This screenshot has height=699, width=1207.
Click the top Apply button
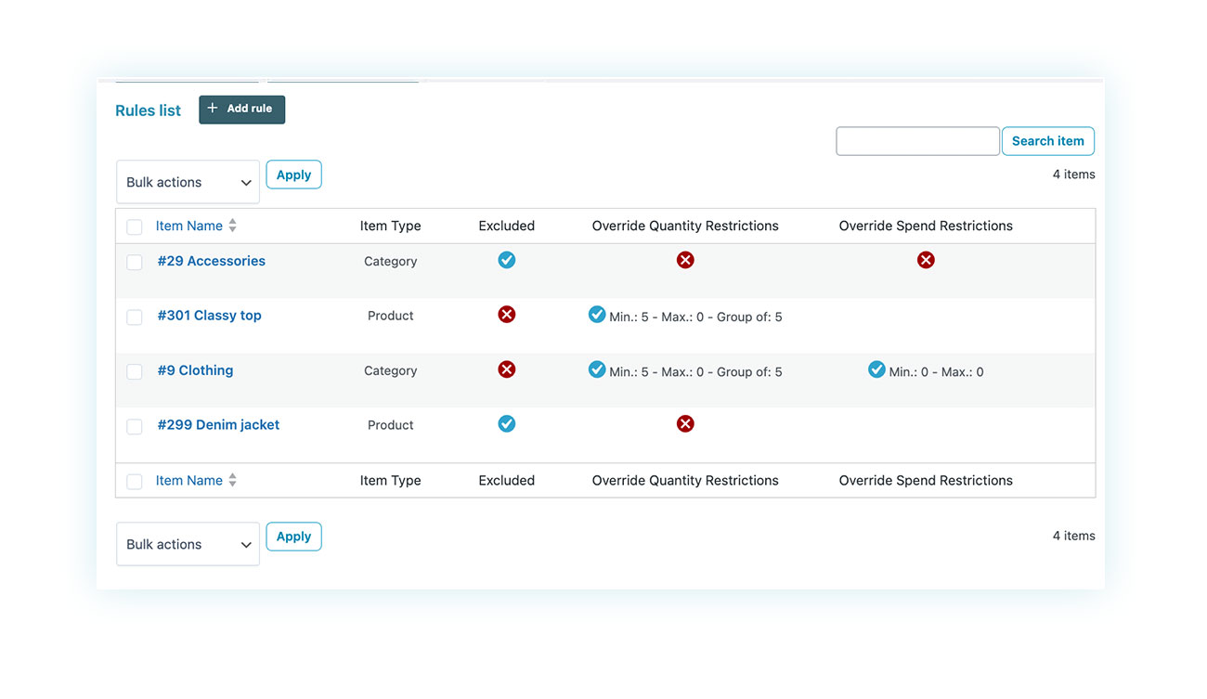[x=293, y=175]
